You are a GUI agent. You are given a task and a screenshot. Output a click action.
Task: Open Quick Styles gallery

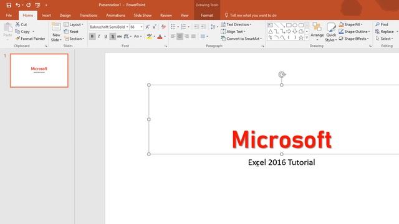click(x=331, y=32)
